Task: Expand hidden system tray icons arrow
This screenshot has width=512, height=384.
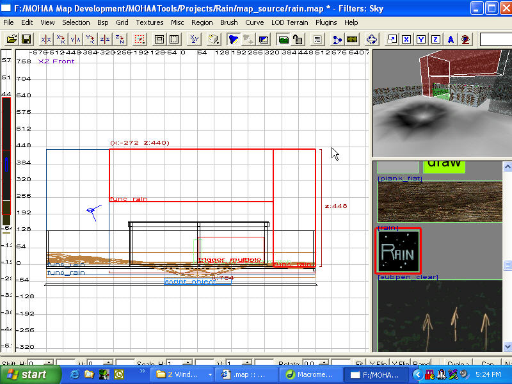Action: (417, 374)
